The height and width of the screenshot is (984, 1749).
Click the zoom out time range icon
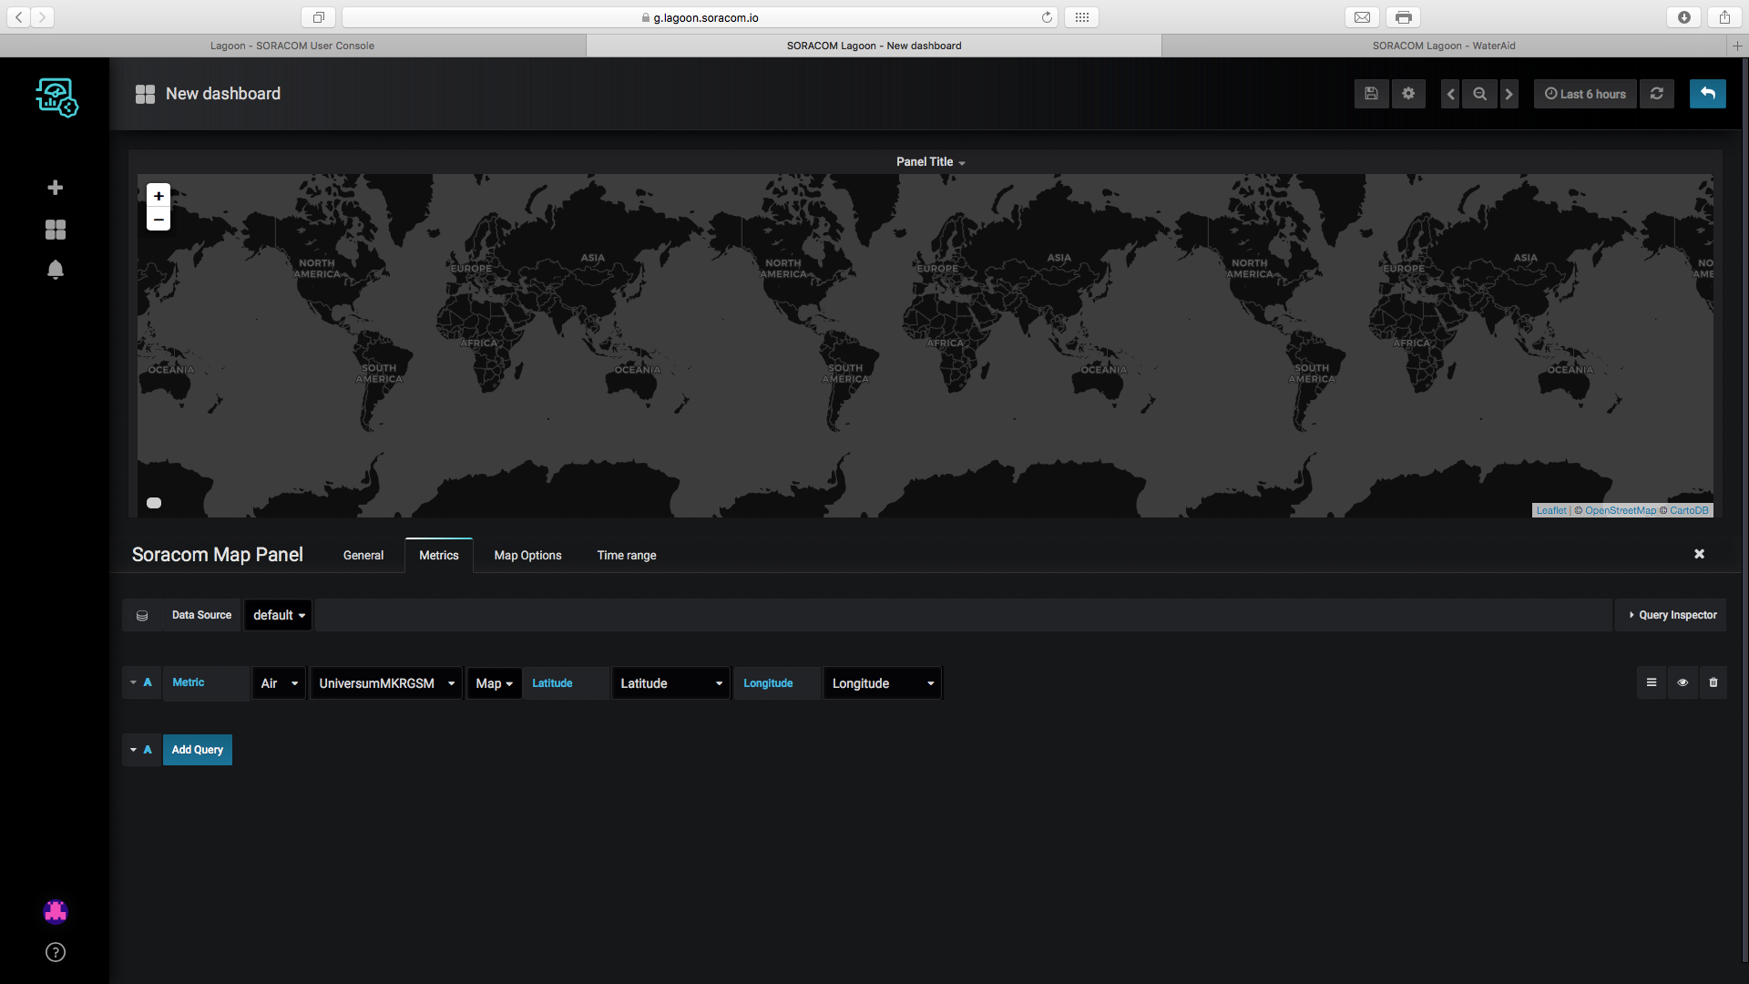1479,94
